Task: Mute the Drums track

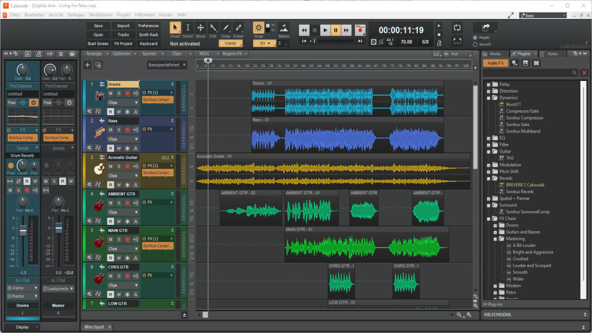Action: coord(110,93)
